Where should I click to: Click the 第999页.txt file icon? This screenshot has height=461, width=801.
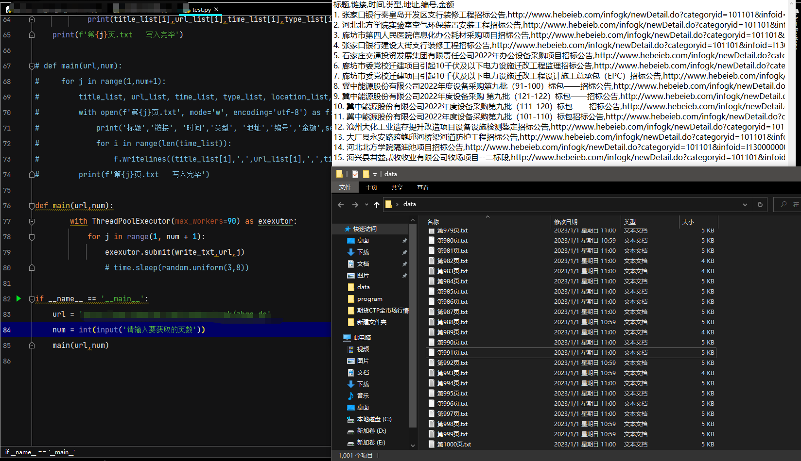[431, 434]
